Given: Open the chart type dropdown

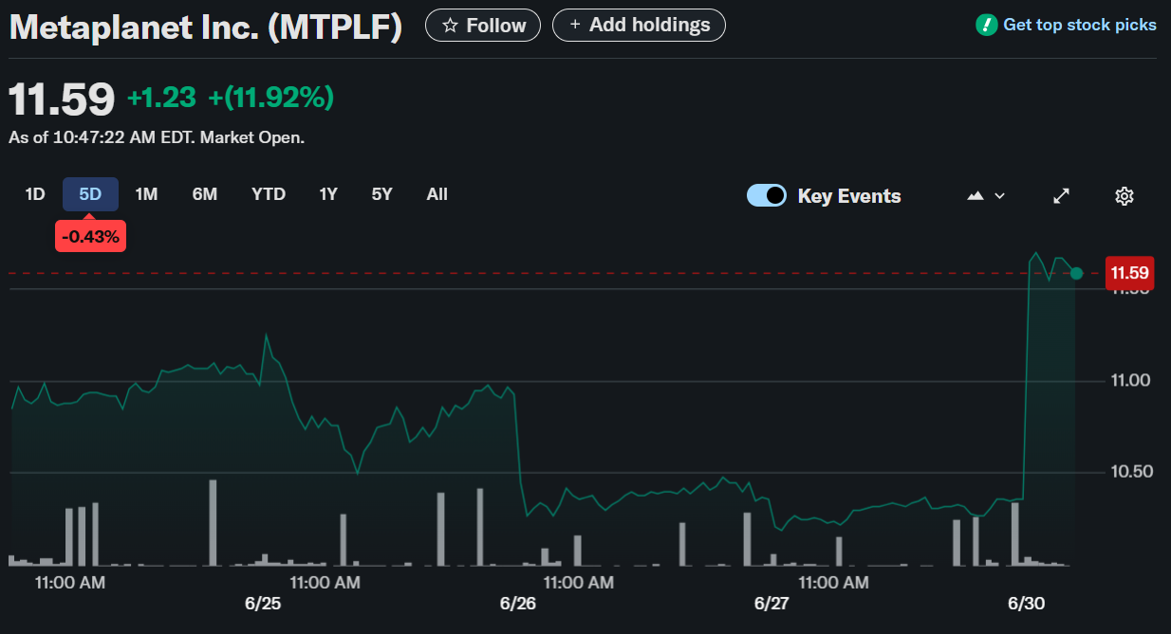Looking at the screenshot, I should click(x=986, y=195).
